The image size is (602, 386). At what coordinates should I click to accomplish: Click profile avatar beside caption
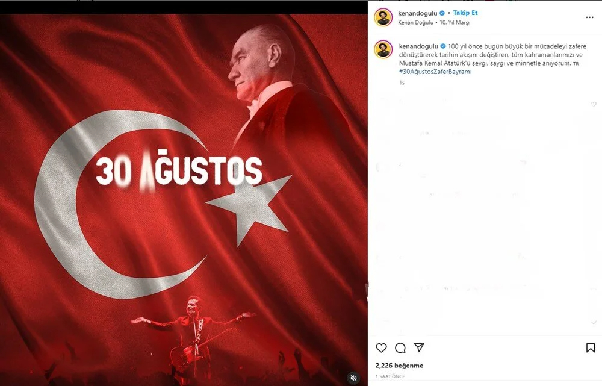point(383,49)
